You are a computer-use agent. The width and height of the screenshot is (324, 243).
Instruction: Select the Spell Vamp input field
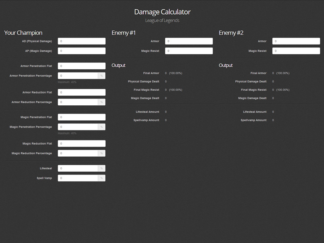78,178
